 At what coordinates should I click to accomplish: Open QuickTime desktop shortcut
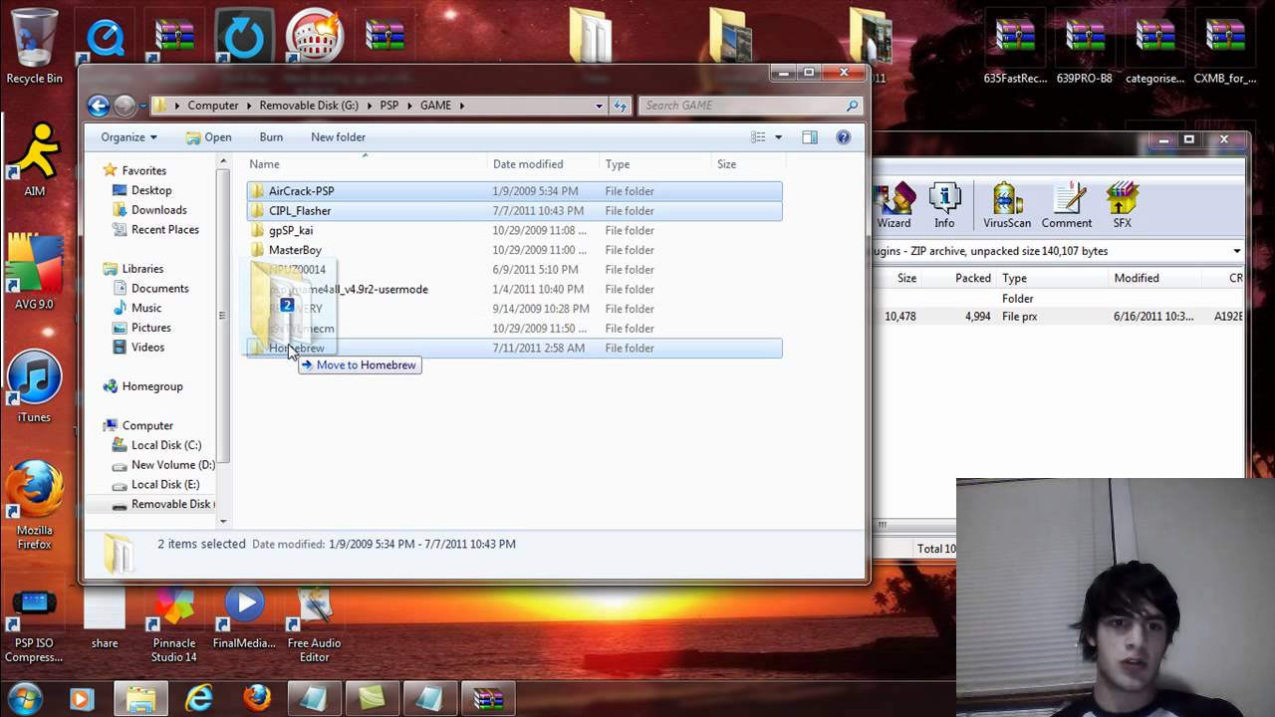tap(105, 38)
